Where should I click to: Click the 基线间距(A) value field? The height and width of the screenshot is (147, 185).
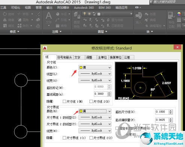101,94
